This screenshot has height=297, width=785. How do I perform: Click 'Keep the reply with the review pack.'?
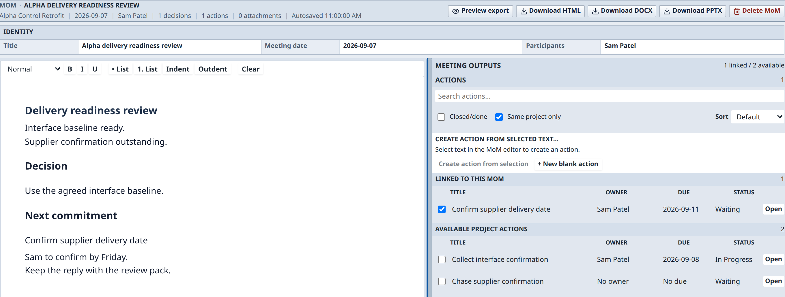click(x=98, y=270)
